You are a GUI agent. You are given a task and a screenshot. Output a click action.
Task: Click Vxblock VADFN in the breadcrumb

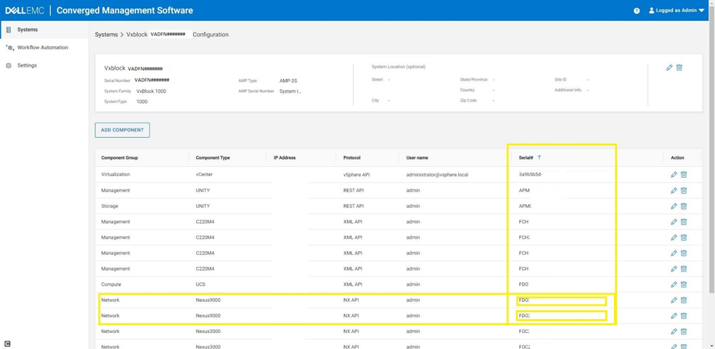(x=156, y=35)
